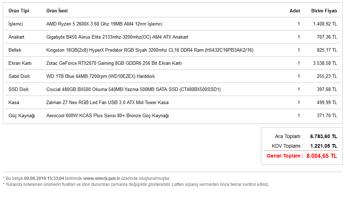Screen dimensions: 346x211
Task: Select the 'Anakart' product type cell
Action: pyautogui.click(x=16, y=37)
